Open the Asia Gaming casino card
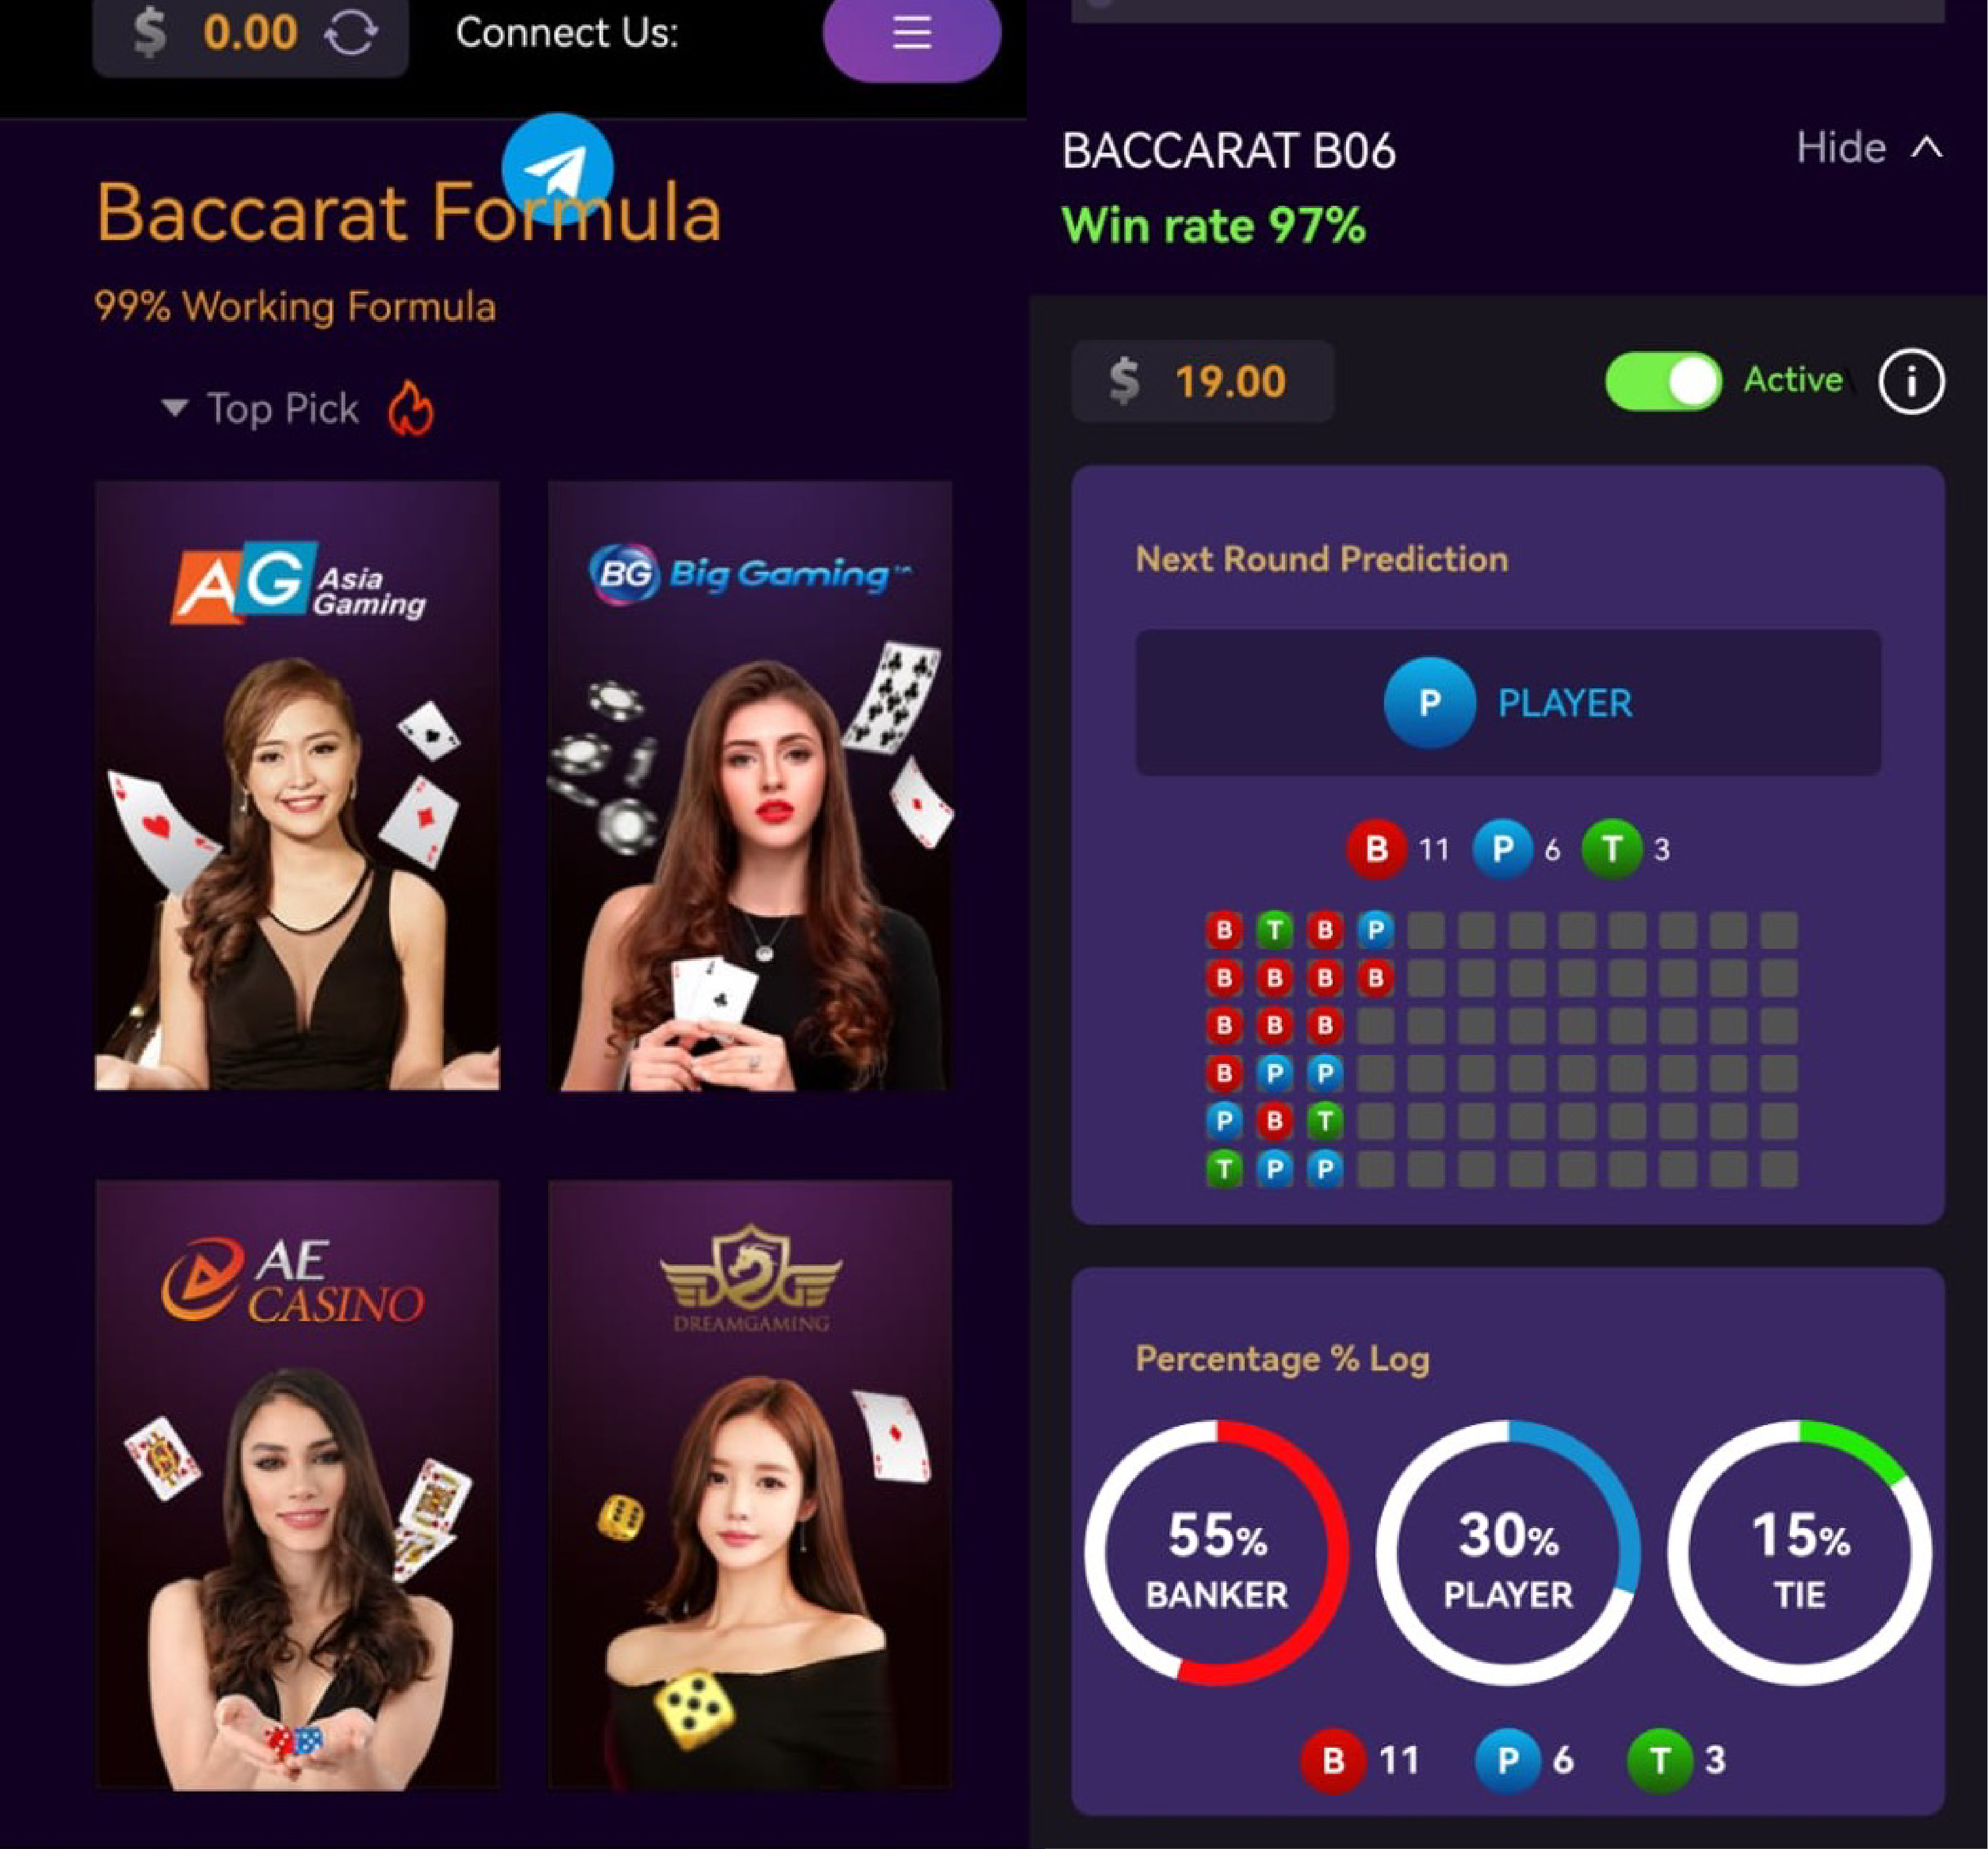Screen dimensions: 1988x1849 (x=297, y=786)
